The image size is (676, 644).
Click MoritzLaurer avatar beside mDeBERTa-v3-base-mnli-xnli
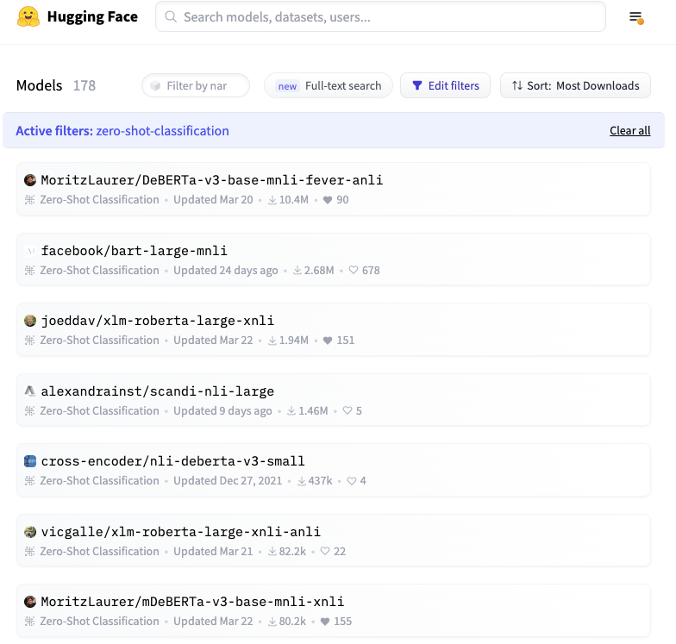click(29, 602)
